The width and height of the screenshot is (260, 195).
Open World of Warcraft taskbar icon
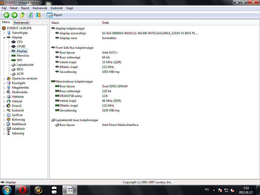tap(38, 190)
